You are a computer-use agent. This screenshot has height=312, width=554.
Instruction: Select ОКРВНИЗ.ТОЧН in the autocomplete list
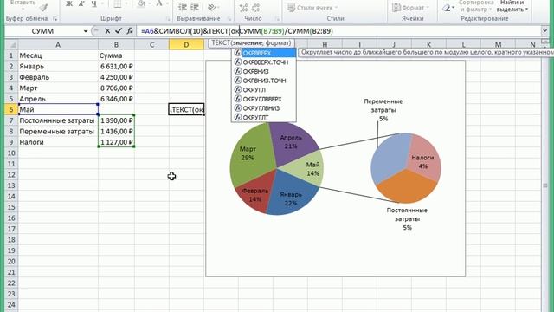click(x=264, y=81)
